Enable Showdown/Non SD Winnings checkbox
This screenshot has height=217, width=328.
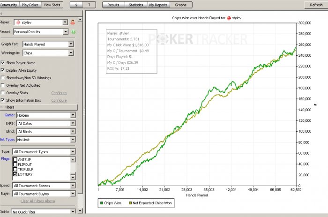click(2, 78)
